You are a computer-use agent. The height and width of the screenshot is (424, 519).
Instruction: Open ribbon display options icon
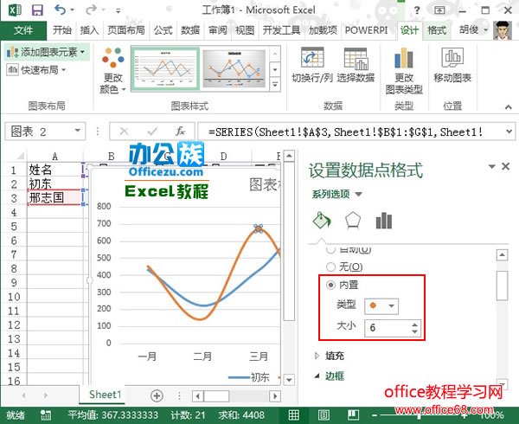point(439,10)
